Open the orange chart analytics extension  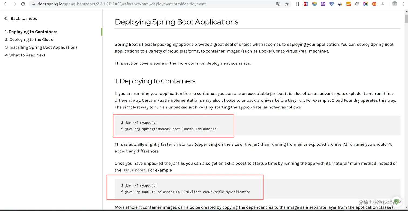(x=349, y=4)
